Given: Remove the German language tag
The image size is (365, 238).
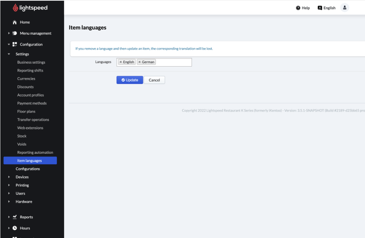Looking at the screenshot, I should click(x=140, y=62).
